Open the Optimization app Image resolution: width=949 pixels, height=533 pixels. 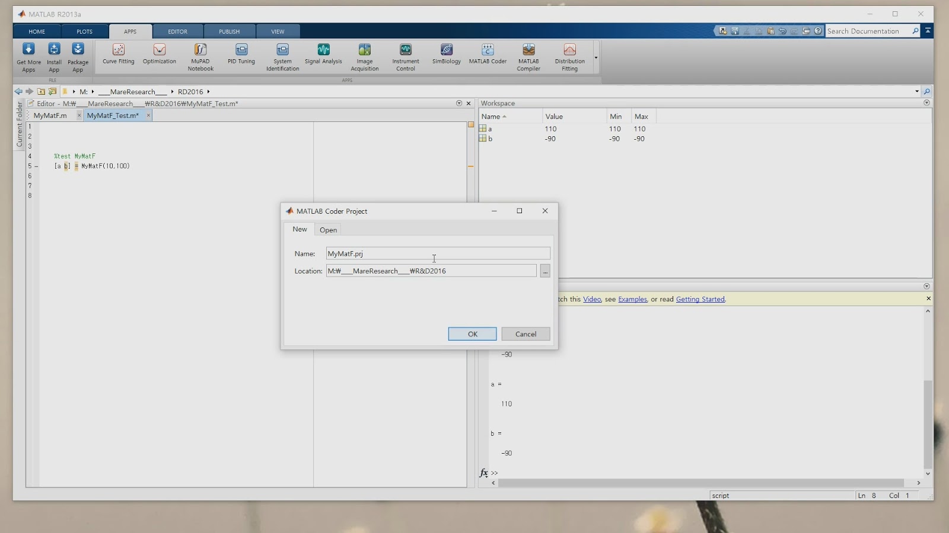(159, 54)
